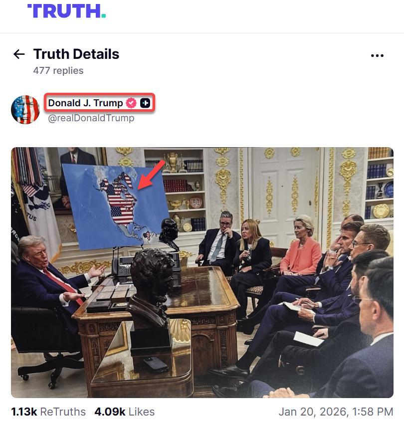
Task: Click the Jan 20, 2026 timestamp
Action: click(x=336, y=412)
